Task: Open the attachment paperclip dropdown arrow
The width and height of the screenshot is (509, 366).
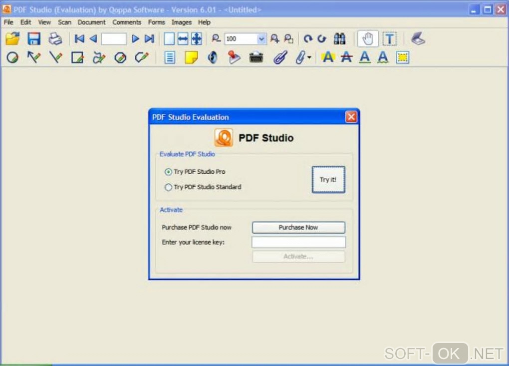Action: click(309, 57)
